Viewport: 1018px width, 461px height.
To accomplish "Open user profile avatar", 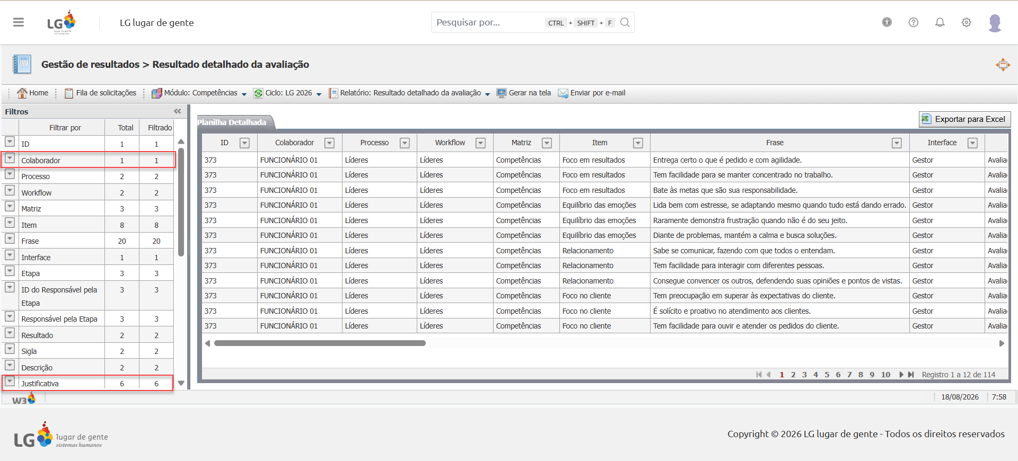I will 995,23.
